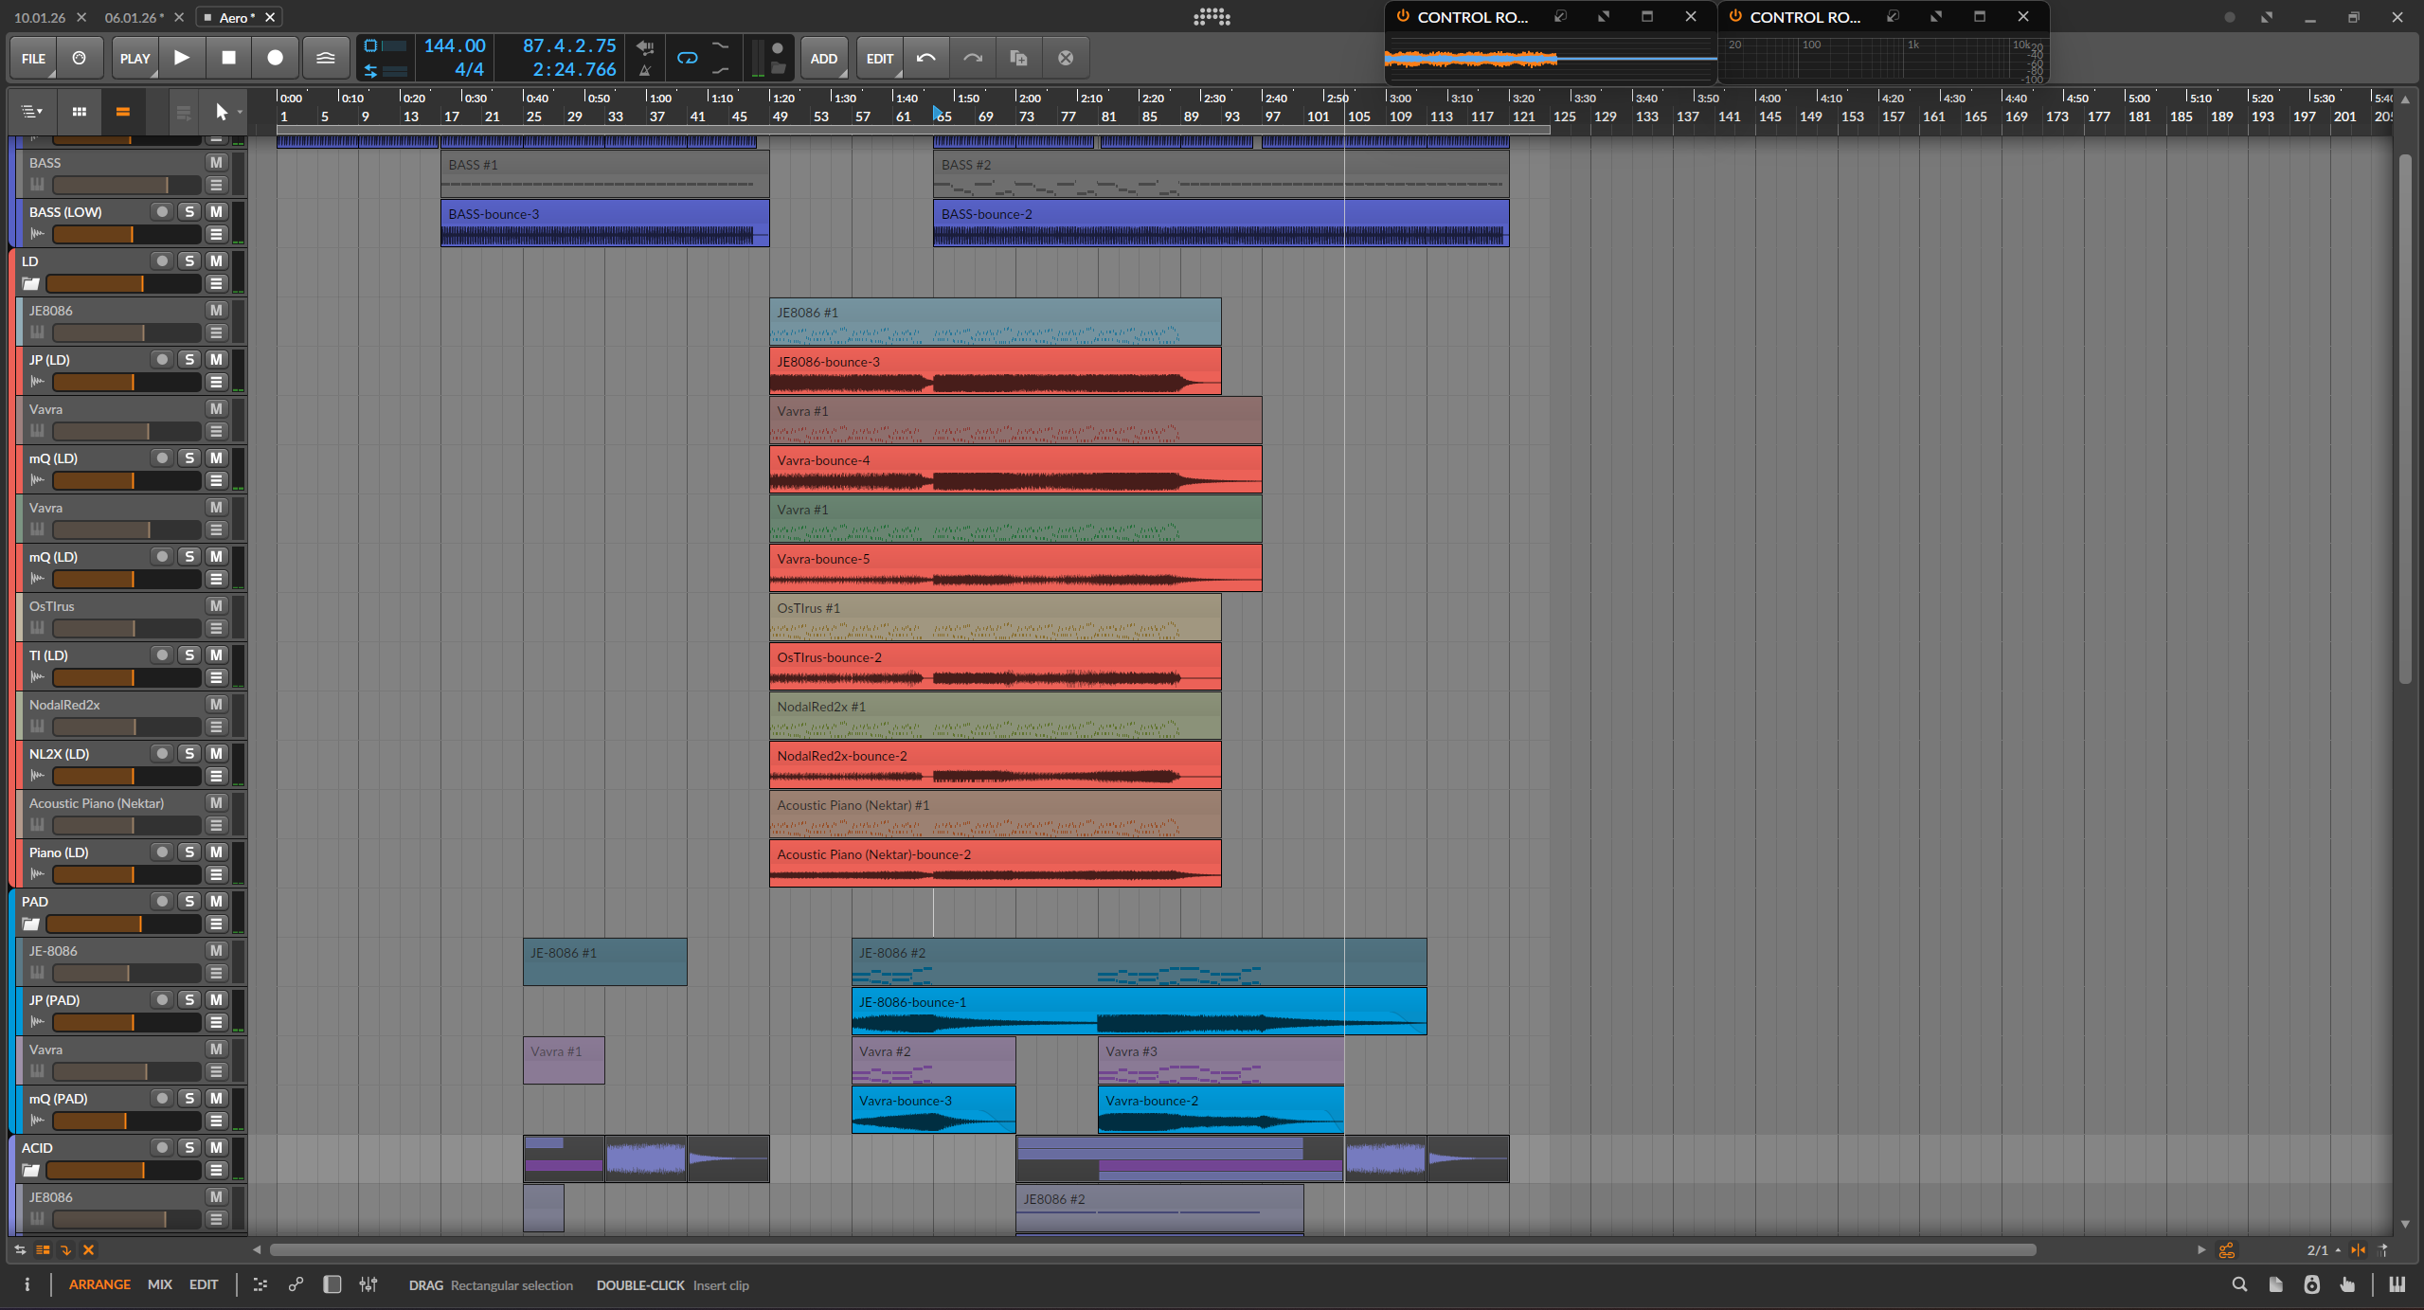Click the automation follow icon after record
Screen dimensions: 2424x1310
click(x=325, y=58)
